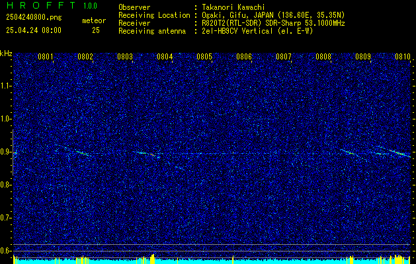This screenshot has width=416, height=264.
Task: Click the 0809 time marker
Action: (363, 57)
